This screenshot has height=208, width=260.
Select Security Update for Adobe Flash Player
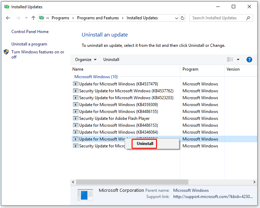click(114, 118)
